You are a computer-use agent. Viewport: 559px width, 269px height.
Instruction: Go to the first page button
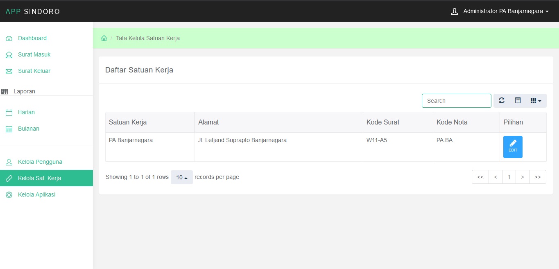pyautogui.click(x=480, y=177)
